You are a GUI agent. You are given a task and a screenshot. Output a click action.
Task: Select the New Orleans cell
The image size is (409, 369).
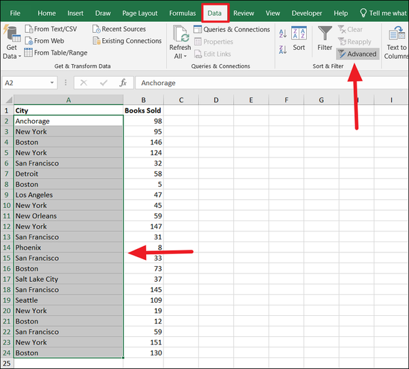pyautogui.click(x=68, y=216)
